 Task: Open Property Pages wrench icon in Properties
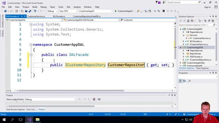coord(189,81)
